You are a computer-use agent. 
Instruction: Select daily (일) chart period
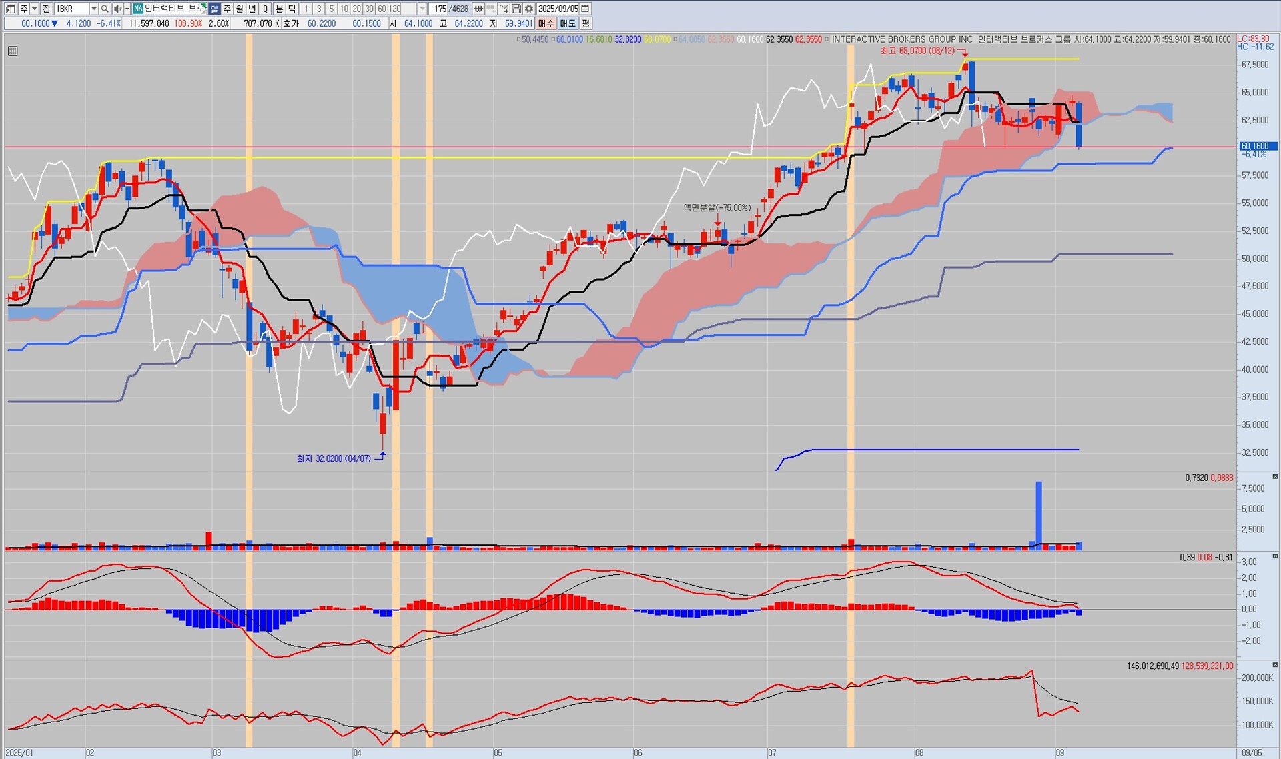pos(214,9)
